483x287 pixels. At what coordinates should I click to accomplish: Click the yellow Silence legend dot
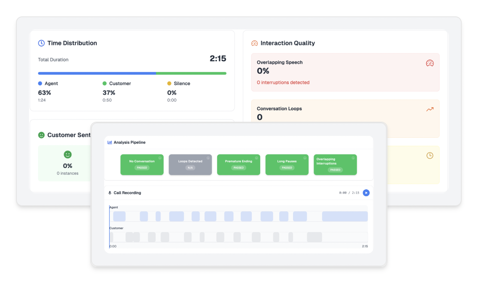169,83
